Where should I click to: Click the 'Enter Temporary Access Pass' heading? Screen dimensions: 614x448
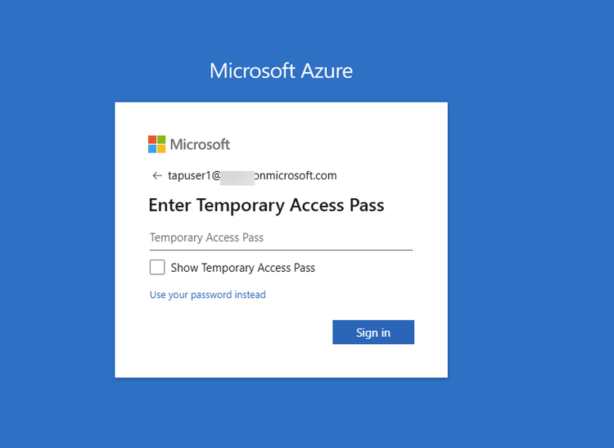(x=266, y=205)
